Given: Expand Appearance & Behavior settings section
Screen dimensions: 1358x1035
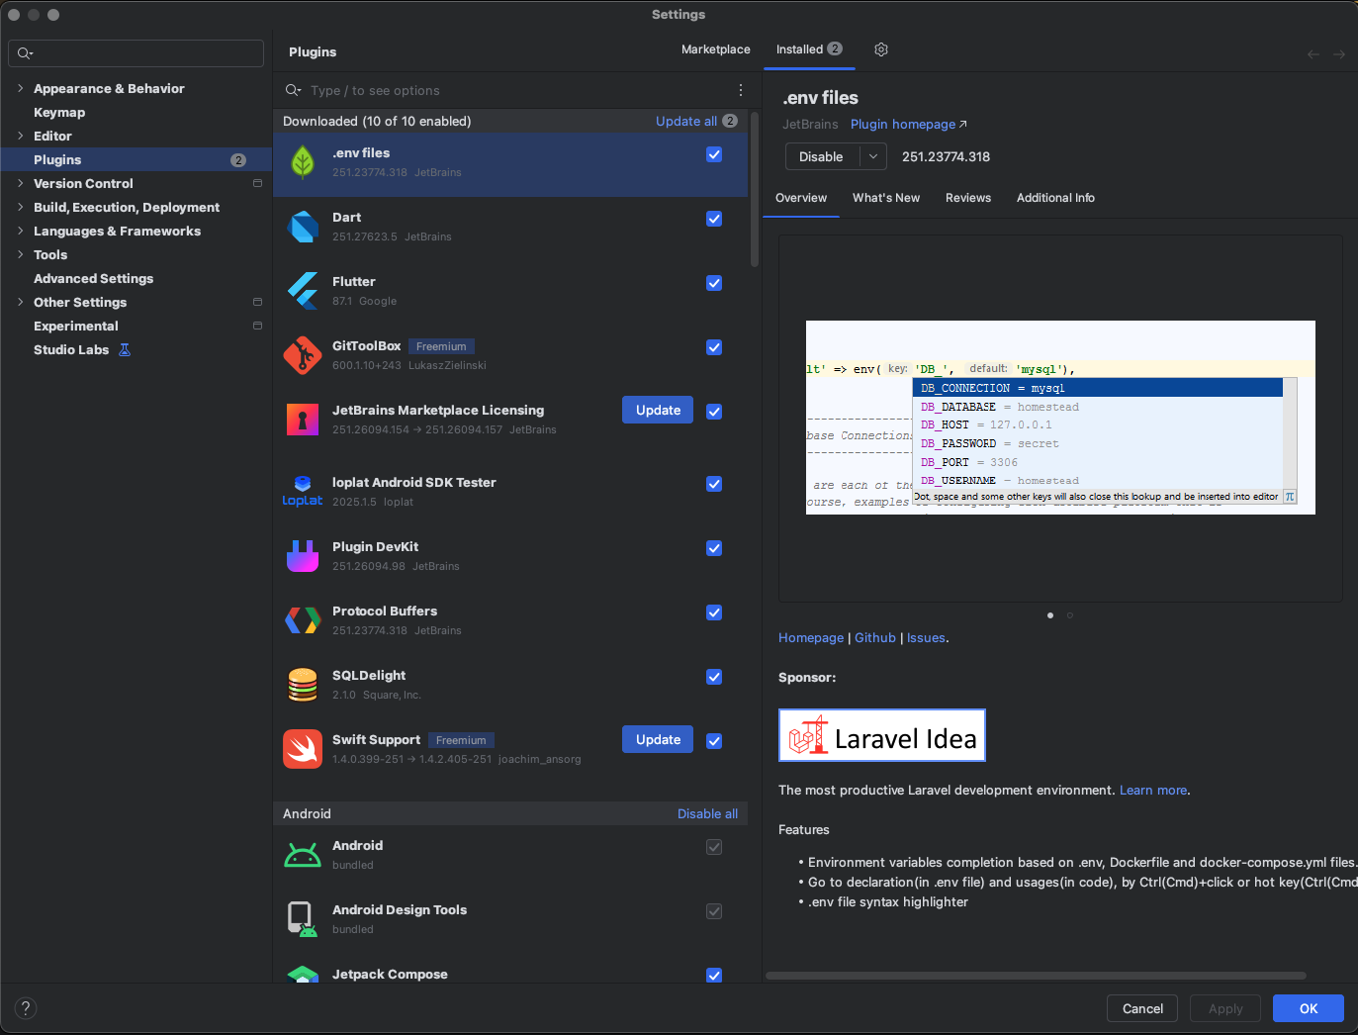Looking at the screenshot, I should pyautogui.click(x=20, y=88).
